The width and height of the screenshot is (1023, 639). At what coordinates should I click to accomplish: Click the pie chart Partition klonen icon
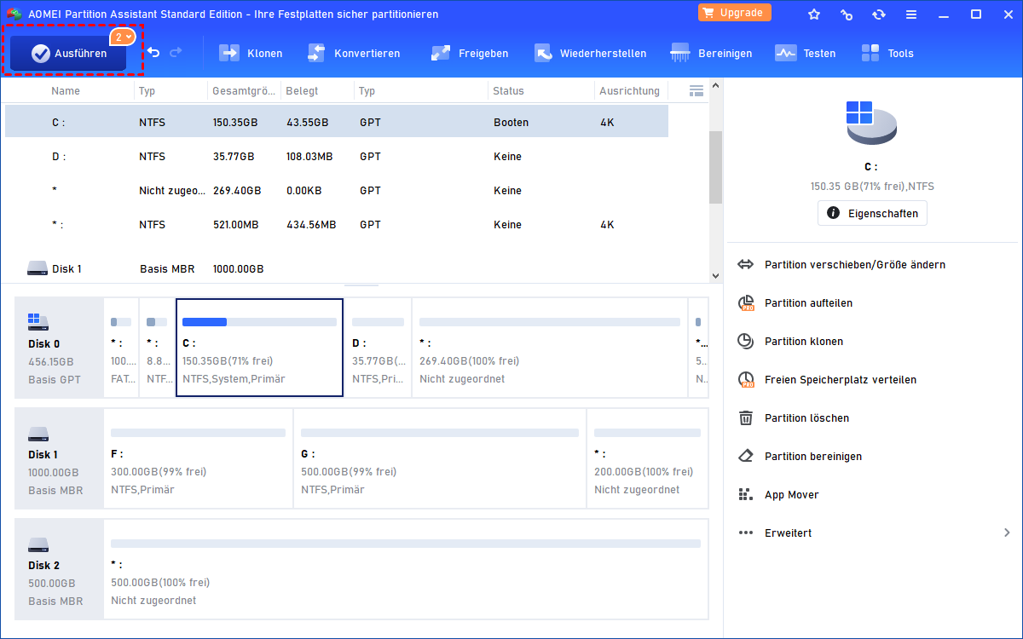746,341
